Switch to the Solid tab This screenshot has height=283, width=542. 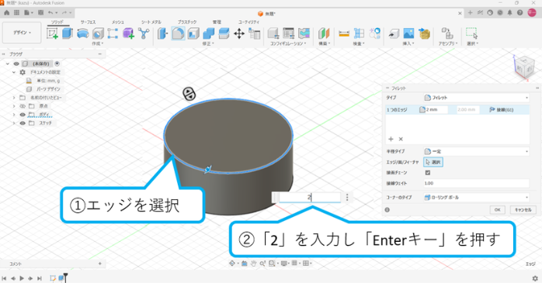click(x=57, y=22)
